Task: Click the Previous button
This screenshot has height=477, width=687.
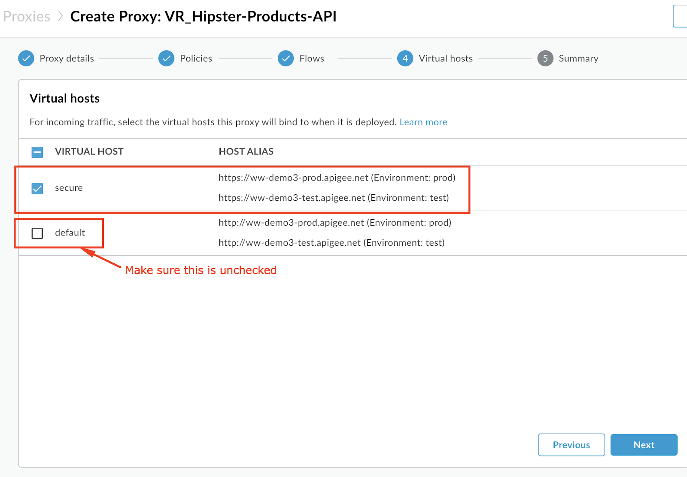Action: click(x=571, y=445)
